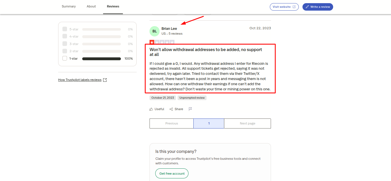Click the Share icon under the review

(171, 109)
